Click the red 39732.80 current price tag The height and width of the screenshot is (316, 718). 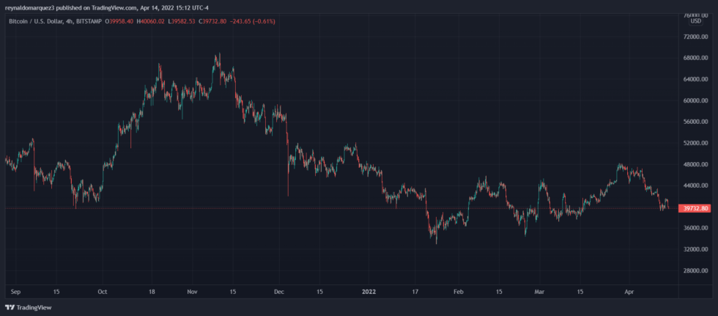tap(695, 208)
